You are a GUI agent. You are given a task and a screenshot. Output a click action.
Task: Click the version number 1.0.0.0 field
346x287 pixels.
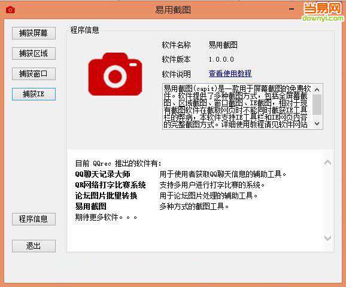(x=221, y=59)
